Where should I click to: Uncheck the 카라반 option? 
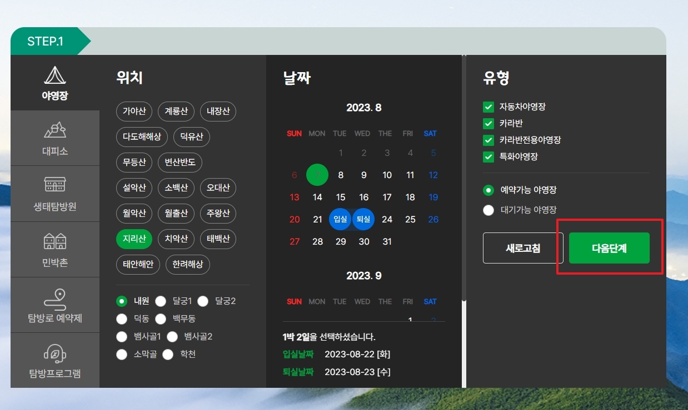488,124
